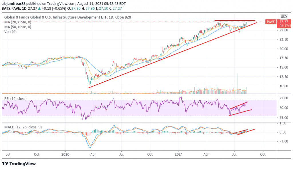Click the 50.00 RSI axis label
This screenshot has width=293, height=169.
[x=284, y=108]
